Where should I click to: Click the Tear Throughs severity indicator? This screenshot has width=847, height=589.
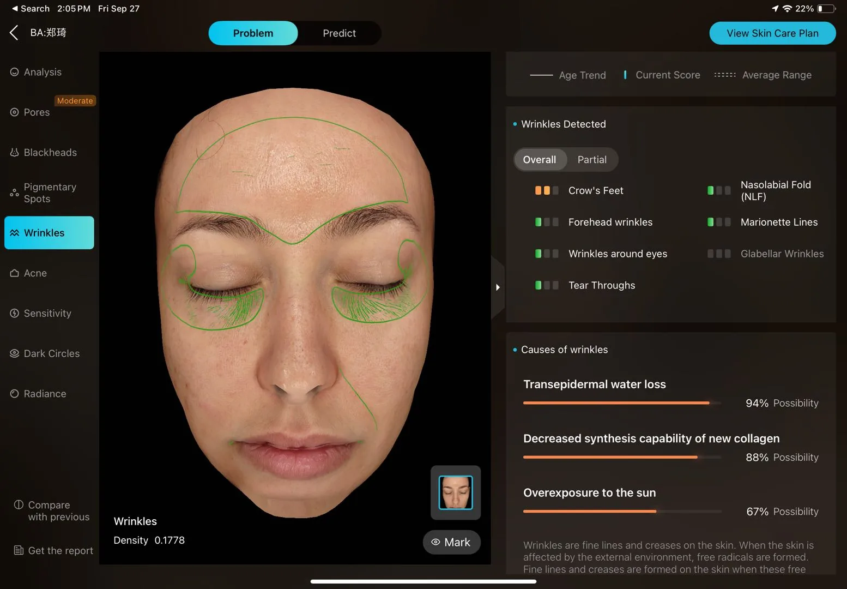(547, 285)
